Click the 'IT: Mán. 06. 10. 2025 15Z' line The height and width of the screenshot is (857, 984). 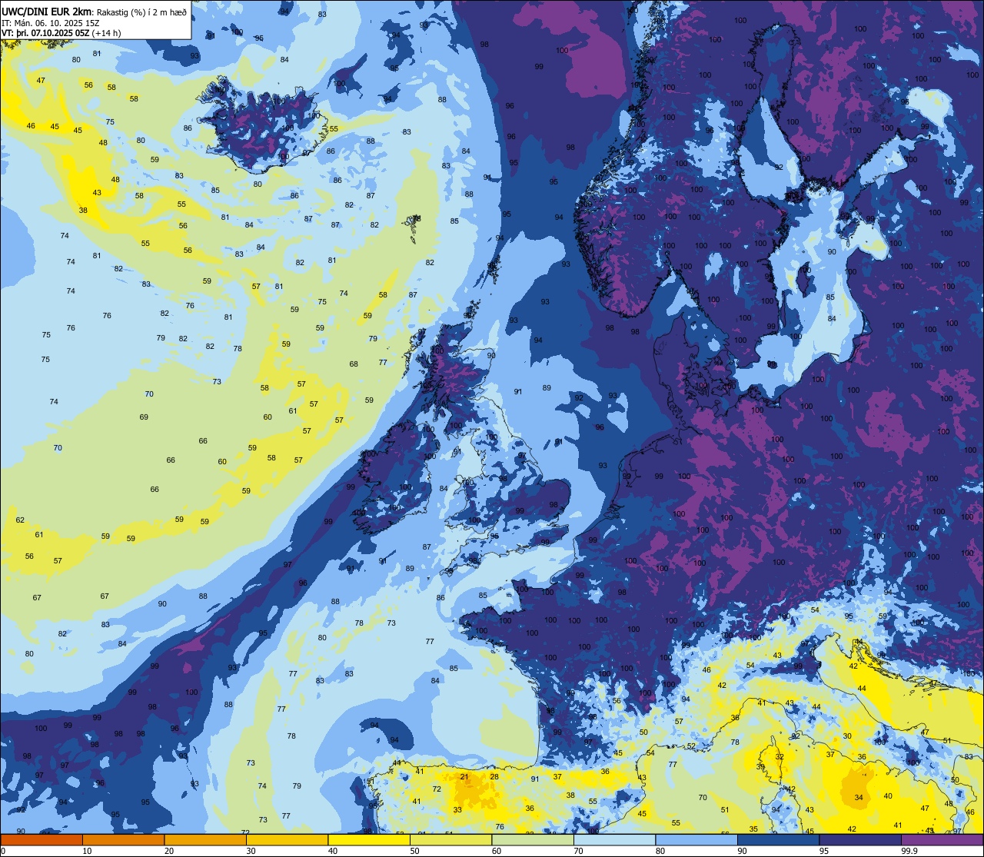tap(50, 23)
